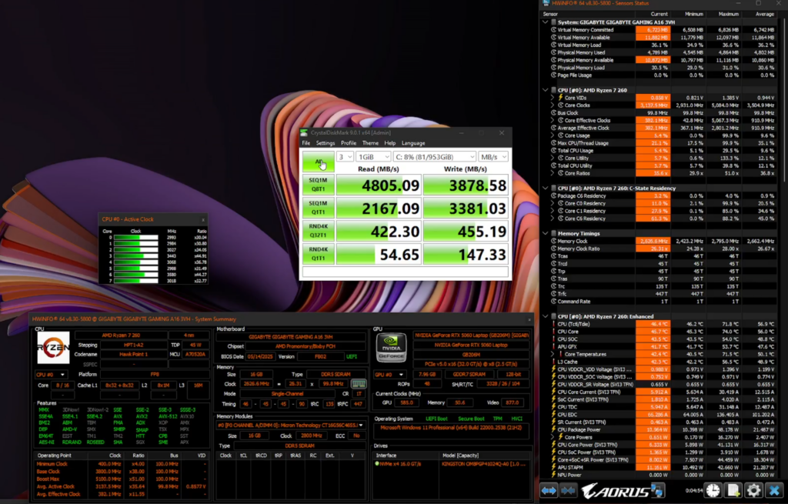Click the Hawk Point 1 codename value
Image resolution: width=788 pixels, height=504 pixels.
coord(134,354)
